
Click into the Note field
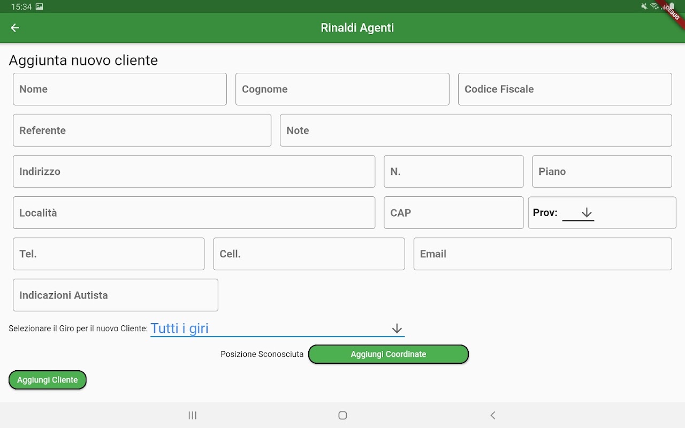tap(476, 131)
